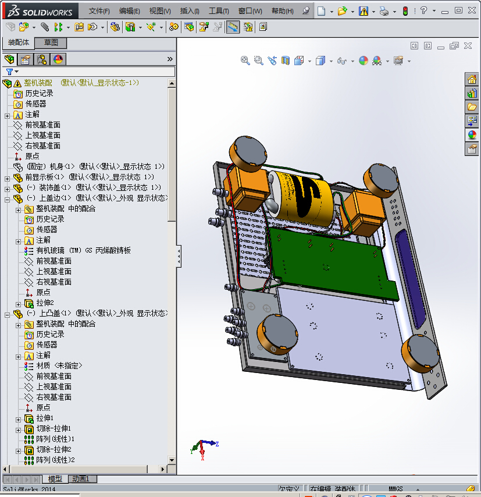Open the 工具(T) menu
Viewport: 481px width, 497px height.
pos(219,11)
